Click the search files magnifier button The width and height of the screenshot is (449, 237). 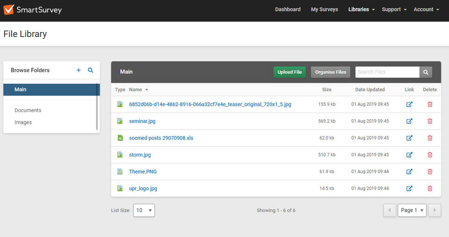[426, 72]
